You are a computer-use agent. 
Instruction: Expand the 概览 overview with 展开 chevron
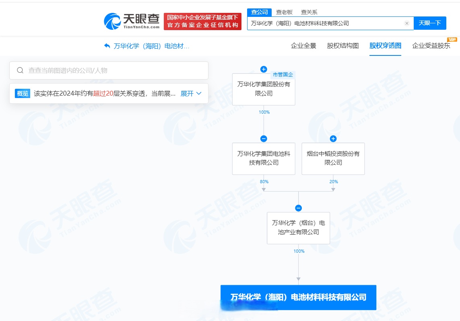coord(190,93)
